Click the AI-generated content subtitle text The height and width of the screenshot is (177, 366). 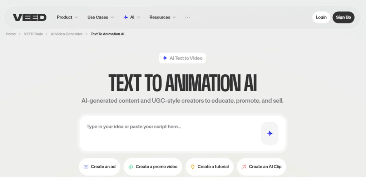[182, 101]
